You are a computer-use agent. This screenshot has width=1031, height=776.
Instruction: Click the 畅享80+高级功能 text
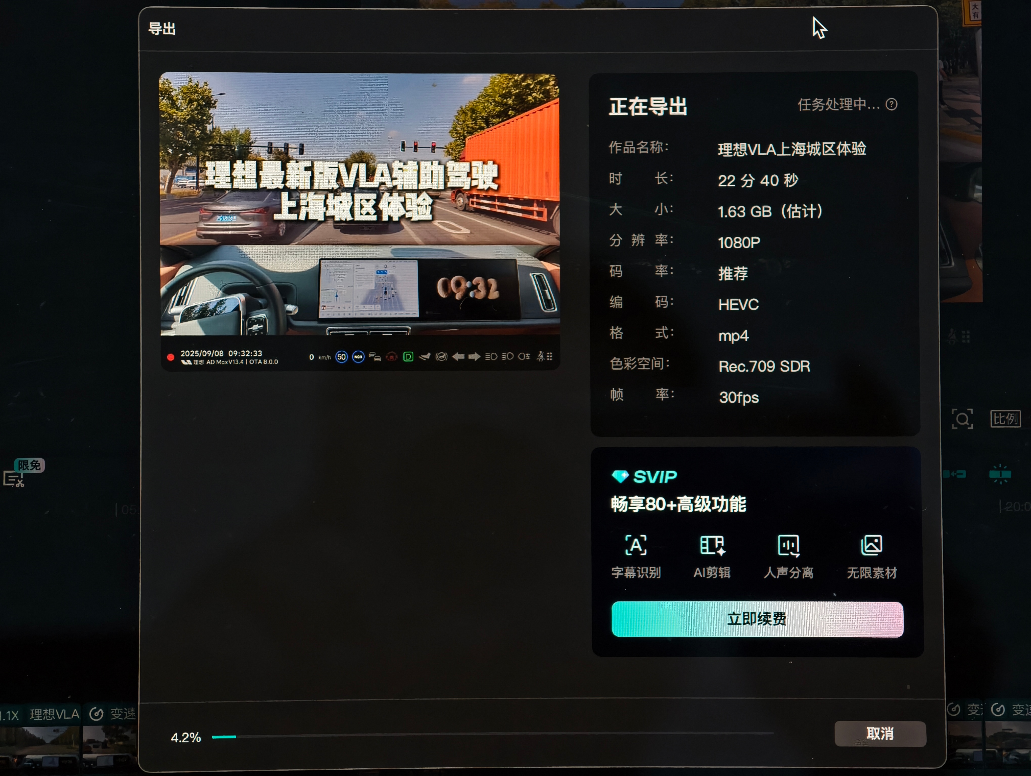[x=679, y=504]
